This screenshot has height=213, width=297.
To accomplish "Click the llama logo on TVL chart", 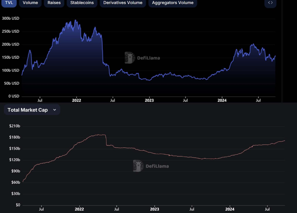I will [x=130, y=58].
